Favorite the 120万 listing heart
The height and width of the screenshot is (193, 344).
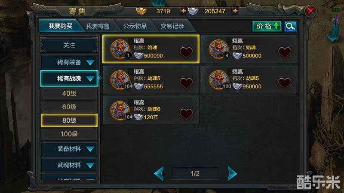click(x=186, y=114)
